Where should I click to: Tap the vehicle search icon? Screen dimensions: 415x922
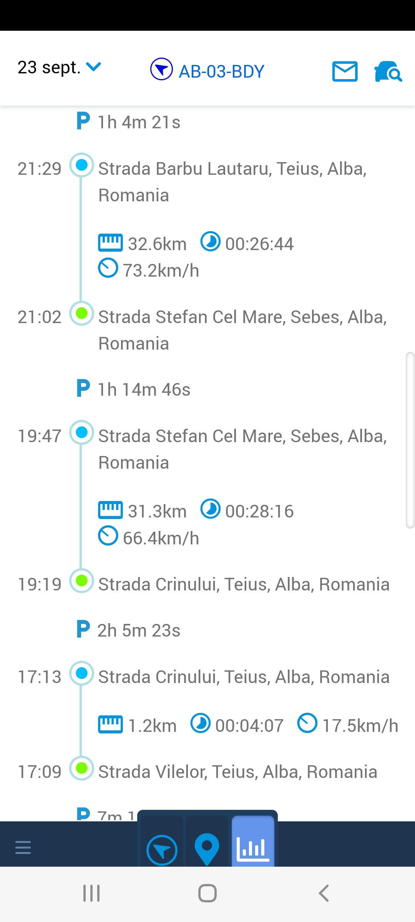(388, 71)
